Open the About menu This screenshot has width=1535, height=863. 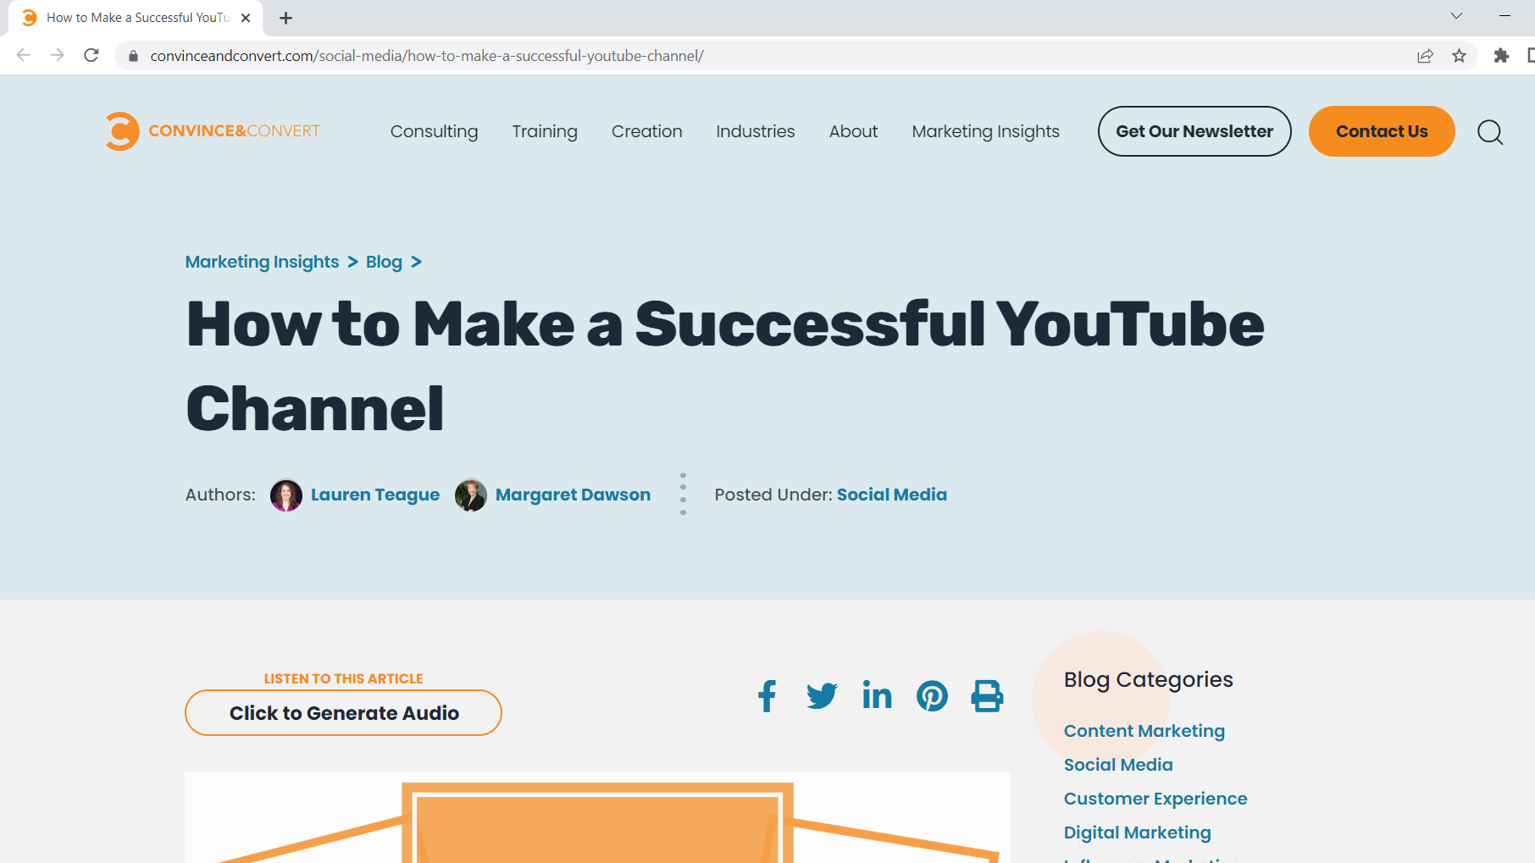click(853, 131)
